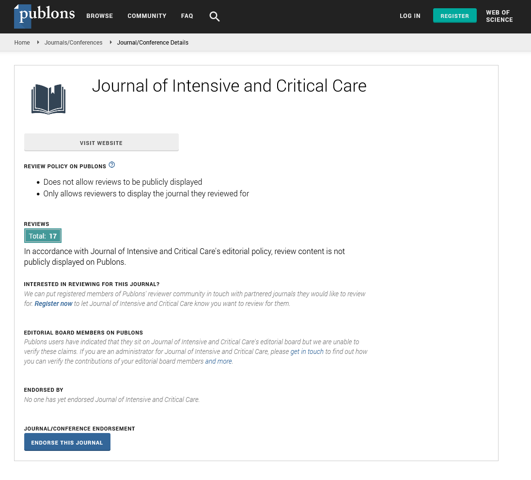
Task: Click the get in touch link
Action: coord(307,352)
